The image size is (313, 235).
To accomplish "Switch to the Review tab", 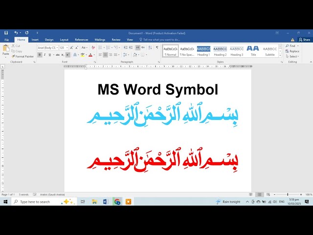I will coord(116,40).
